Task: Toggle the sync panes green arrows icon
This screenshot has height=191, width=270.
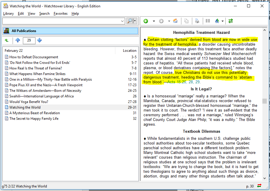Action: tap(231, 21)
